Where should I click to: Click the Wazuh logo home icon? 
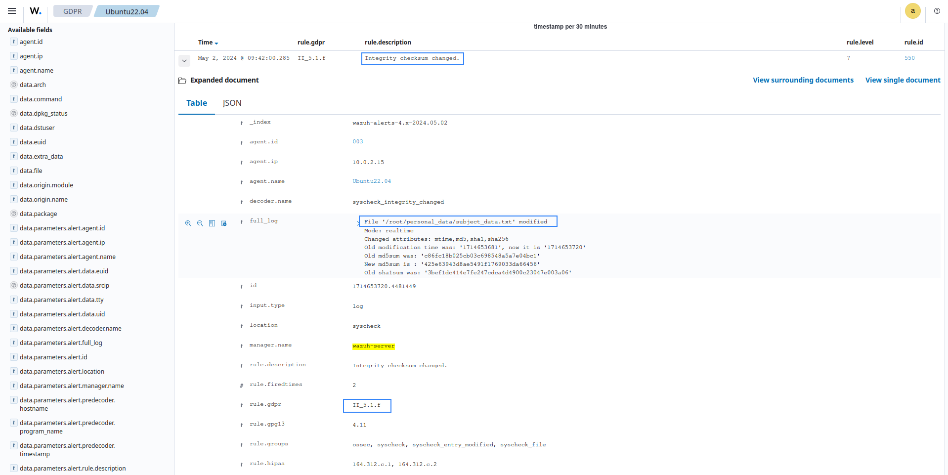click(36, 11)
